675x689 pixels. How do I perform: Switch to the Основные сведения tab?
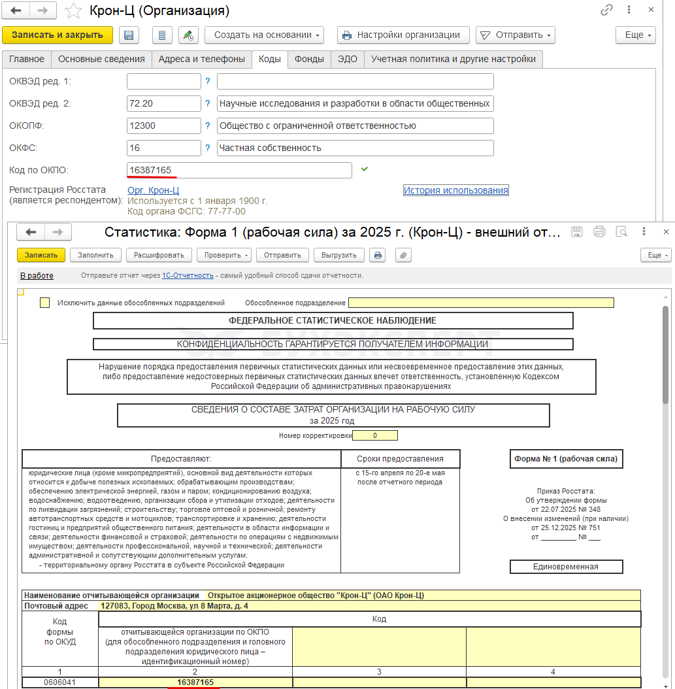tap(101, 59)
